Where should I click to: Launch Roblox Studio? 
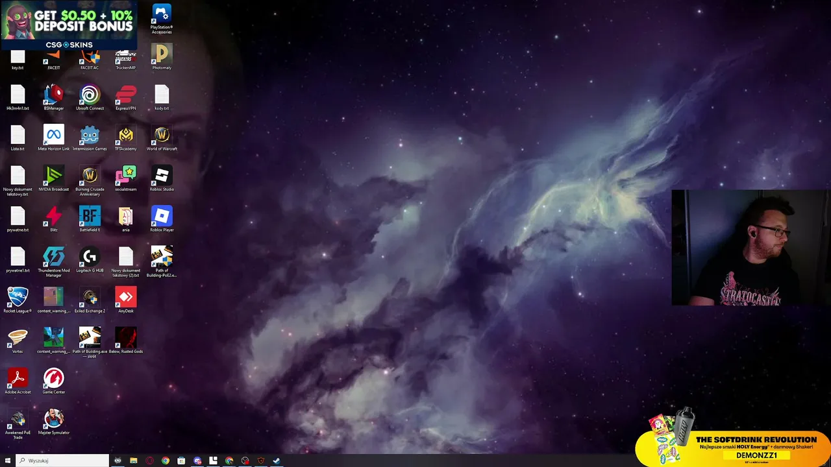click(x=162, y=179)
